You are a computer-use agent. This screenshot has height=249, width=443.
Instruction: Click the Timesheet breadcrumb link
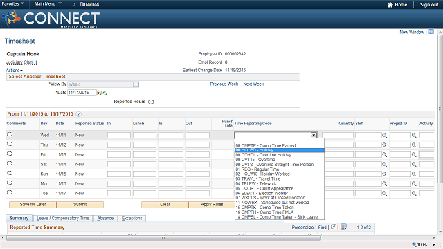pos(89,4)
